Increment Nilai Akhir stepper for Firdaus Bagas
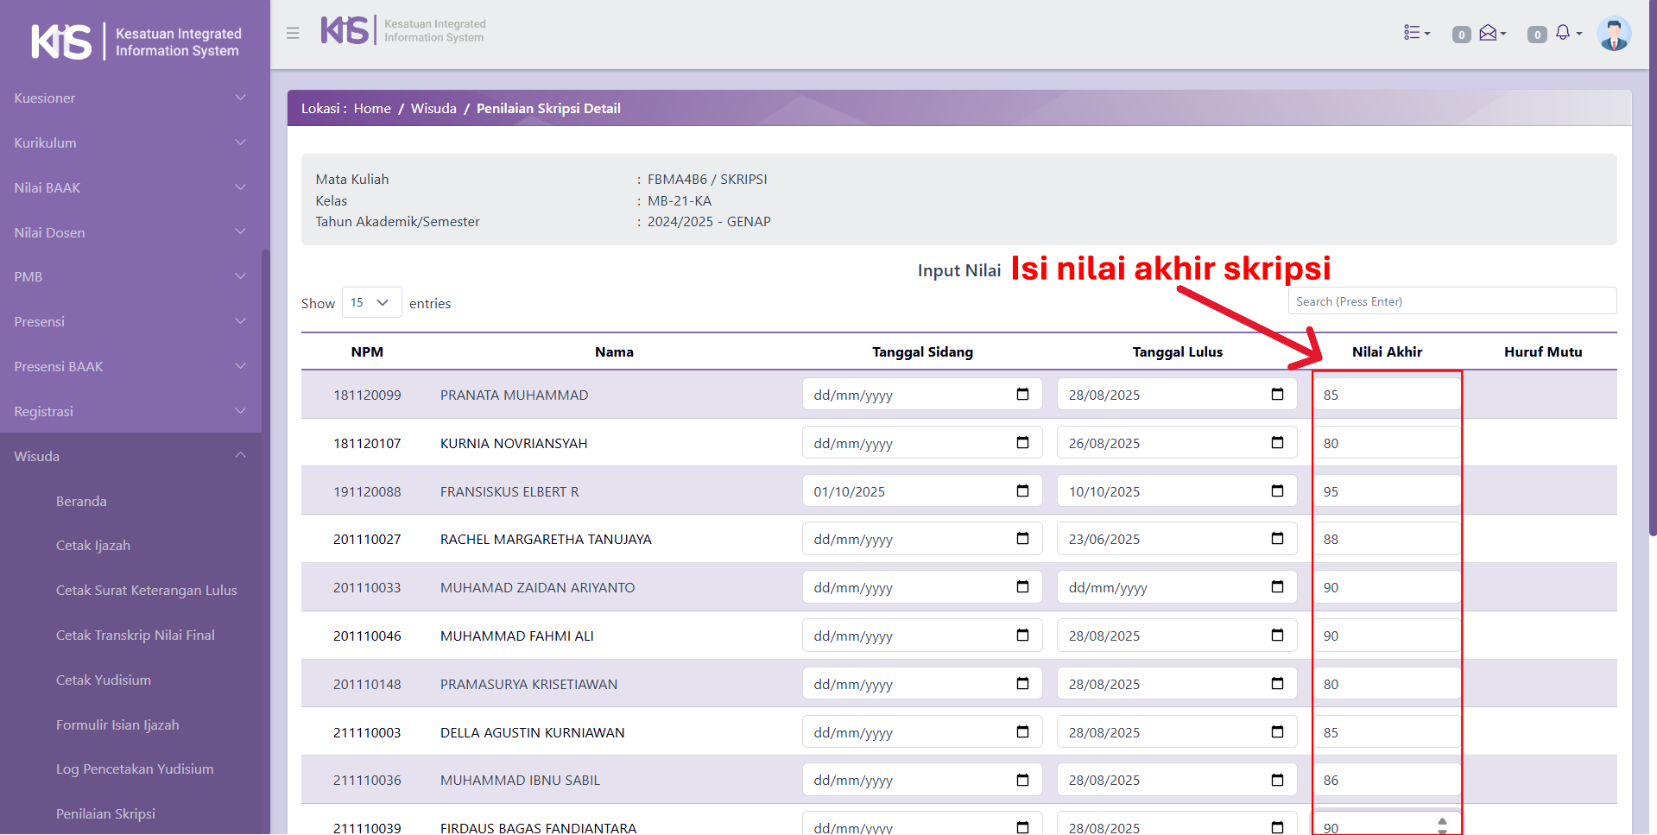This screenshot has width=1657, height=835. coord(1442,821)
